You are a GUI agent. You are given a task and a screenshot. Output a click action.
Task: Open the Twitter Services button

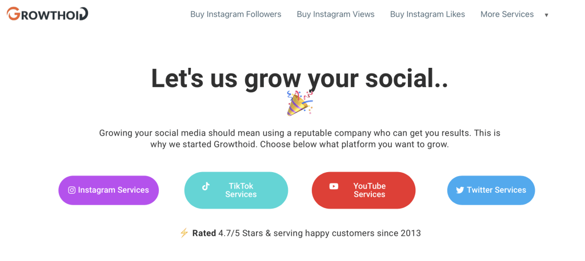coord(491,190)
